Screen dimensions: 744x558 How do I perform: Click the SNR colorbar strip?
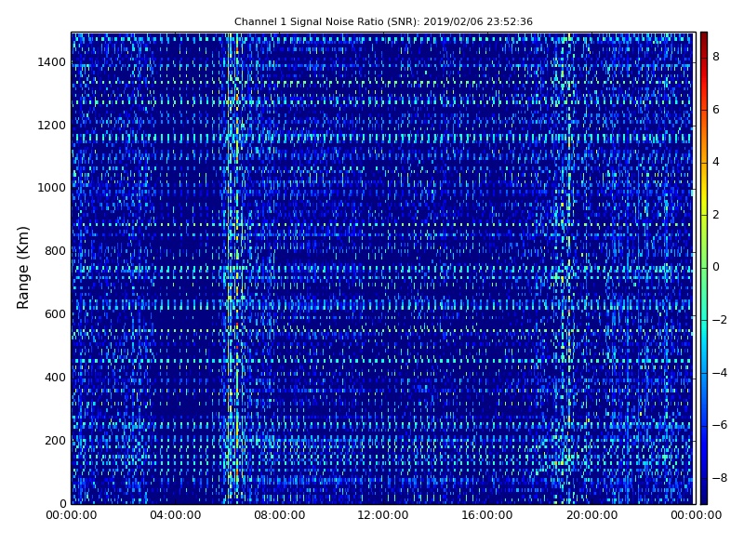[x=704, y=268]
